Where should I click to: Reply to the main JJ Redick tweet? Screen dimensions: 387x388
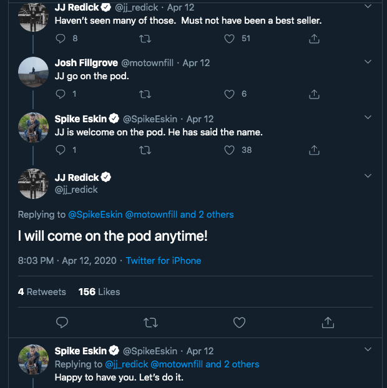coord(62,323)
